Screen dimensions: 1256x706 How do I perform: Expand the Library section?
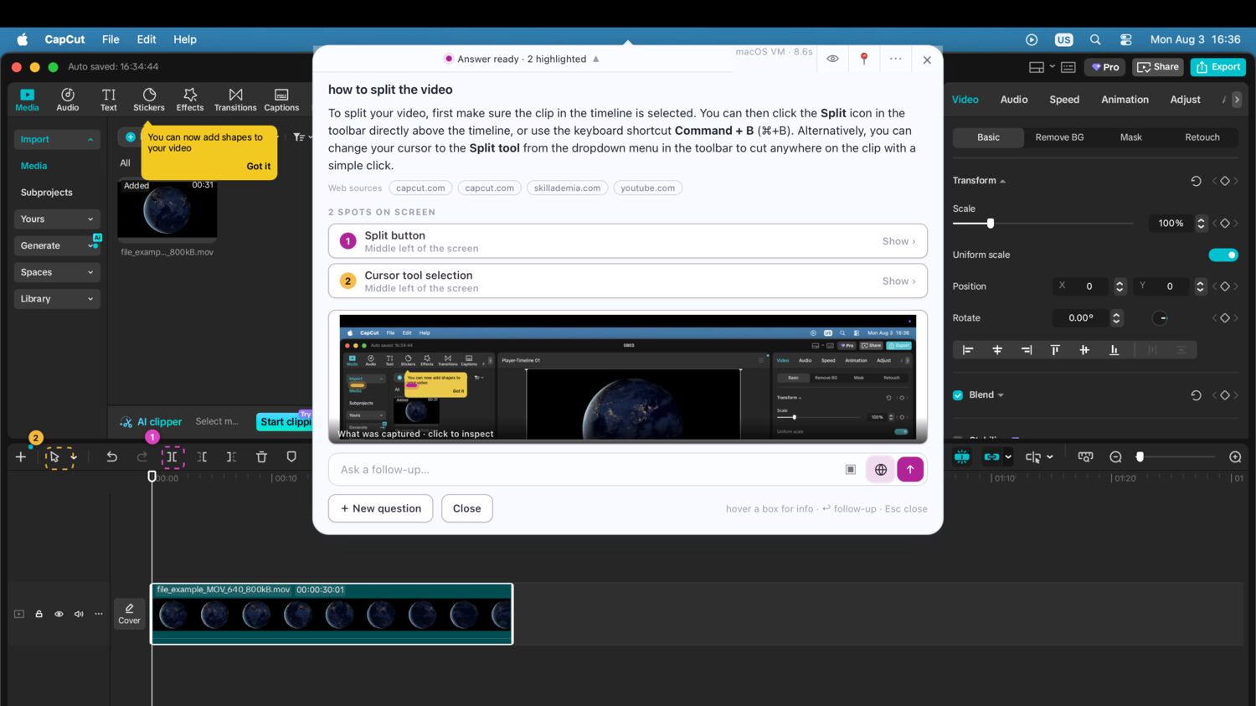[x=57, y=299]
